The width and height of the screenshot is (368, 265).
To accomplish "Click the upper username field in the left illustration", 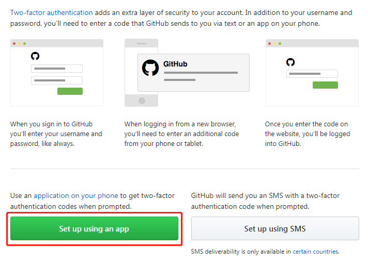I will (x=57, y=69).
